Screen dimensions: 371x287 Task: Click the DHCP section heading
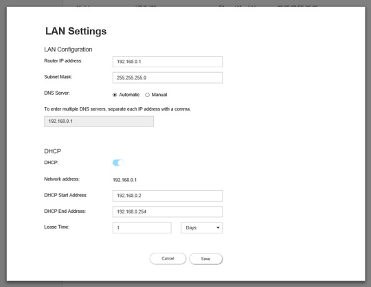point(52,151)
